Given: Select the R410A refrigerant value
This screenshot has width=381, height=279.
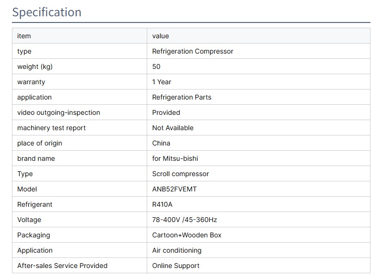Looking at the screenshot, I should 162,204.
